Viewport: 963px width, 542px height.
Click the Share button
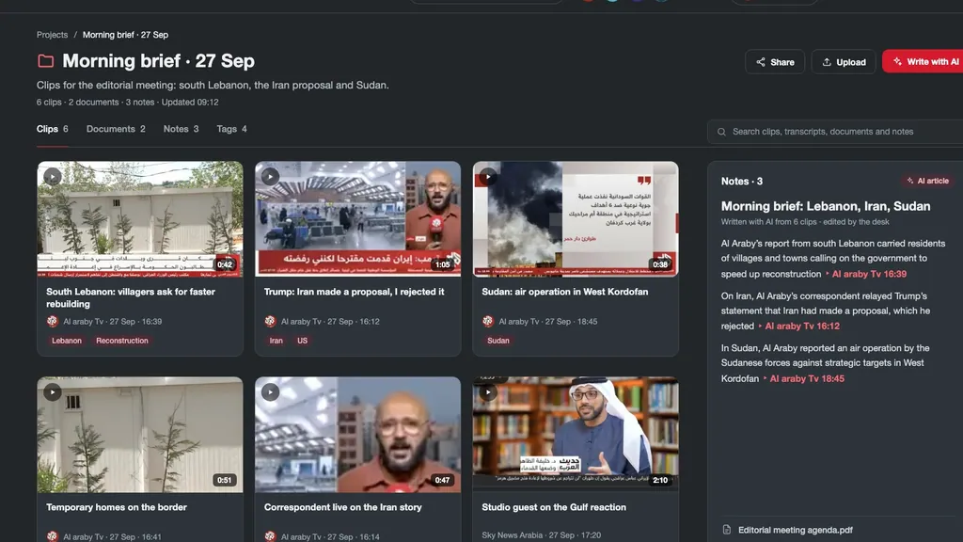(x=775, y=62)
